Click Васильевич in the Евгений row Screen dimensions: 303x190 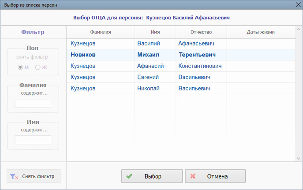[x=194, y=77]
